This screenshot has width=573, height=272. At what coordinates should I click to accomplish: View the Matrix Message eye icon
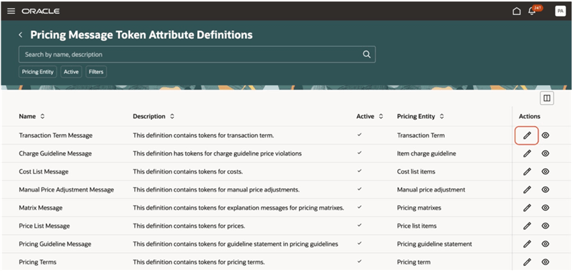pos(545,208)
